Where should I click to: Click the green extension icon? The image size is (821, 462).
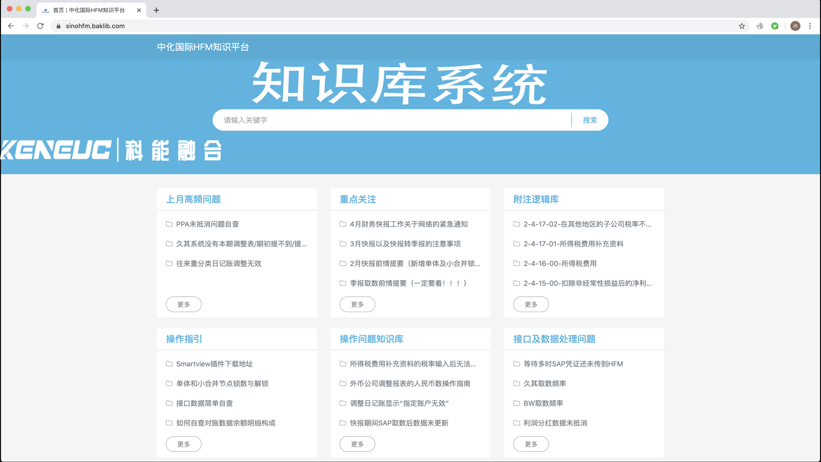775,26
